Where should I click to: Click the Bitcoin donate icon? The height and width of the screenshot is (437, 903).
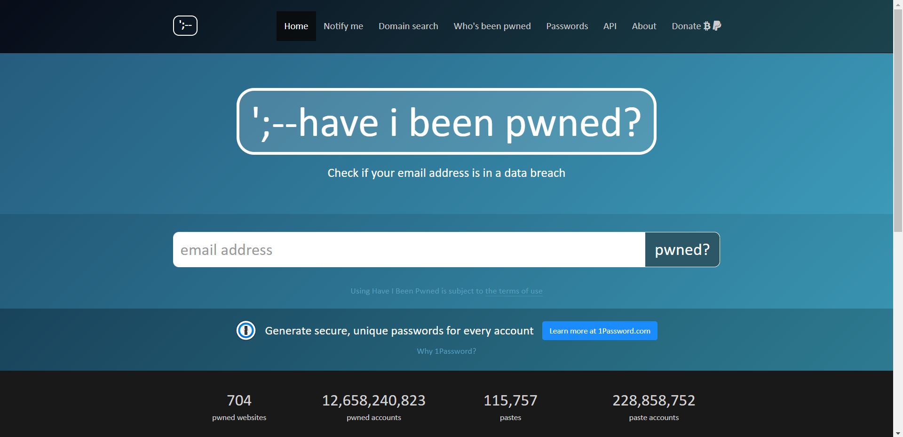pyautogui.click(x=707, y=26)
